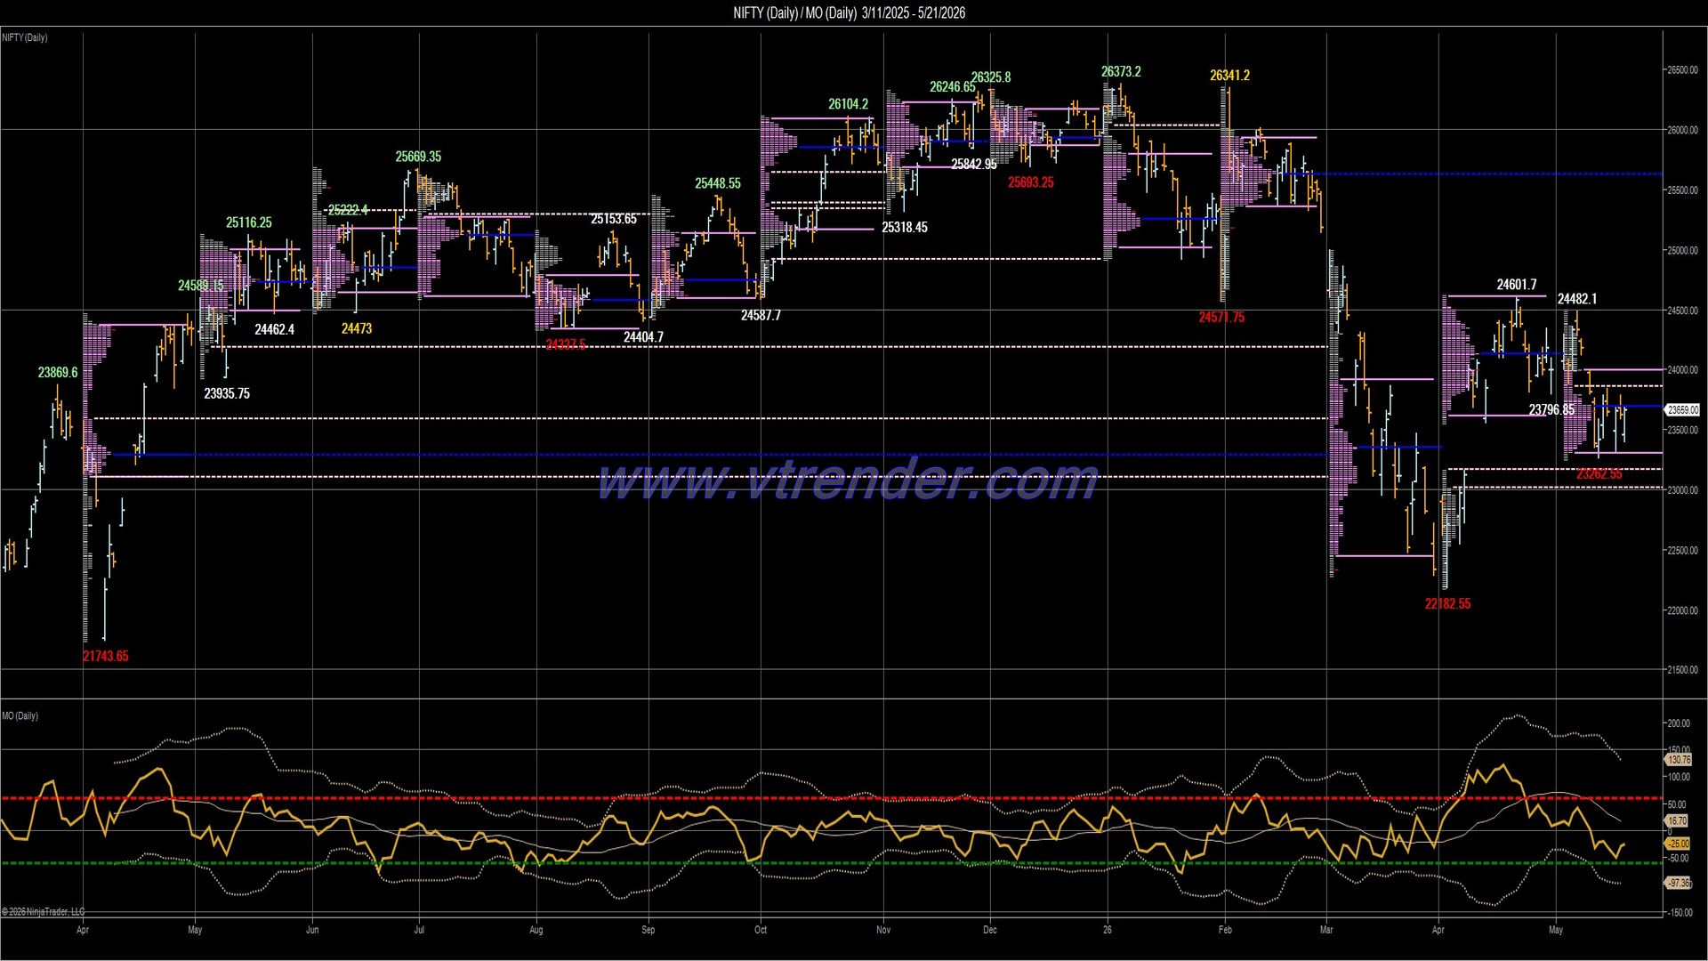The width and height of the screenshot is (1708, 961).
Task: Select the 24589.15 price label
Action: (x=201, y=286)
